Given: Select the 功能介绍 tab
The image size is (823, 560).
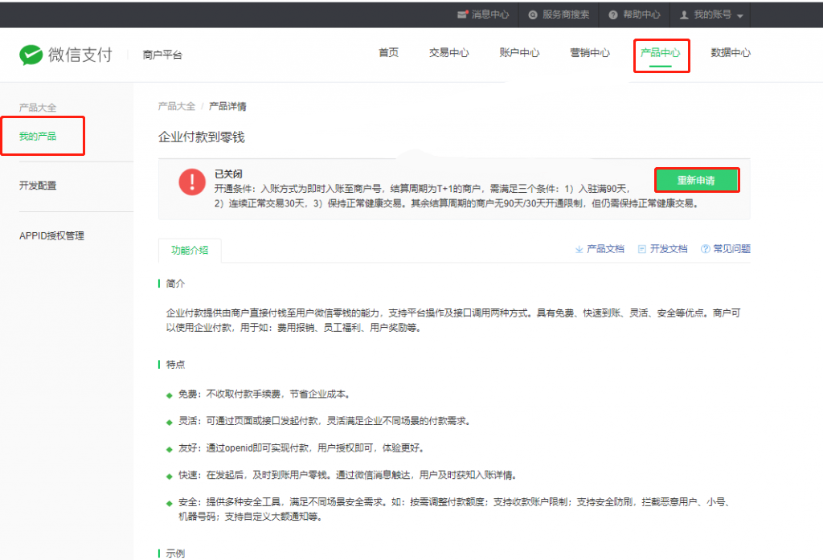Looking at the screenshot, I should click(x=190, y=250).
